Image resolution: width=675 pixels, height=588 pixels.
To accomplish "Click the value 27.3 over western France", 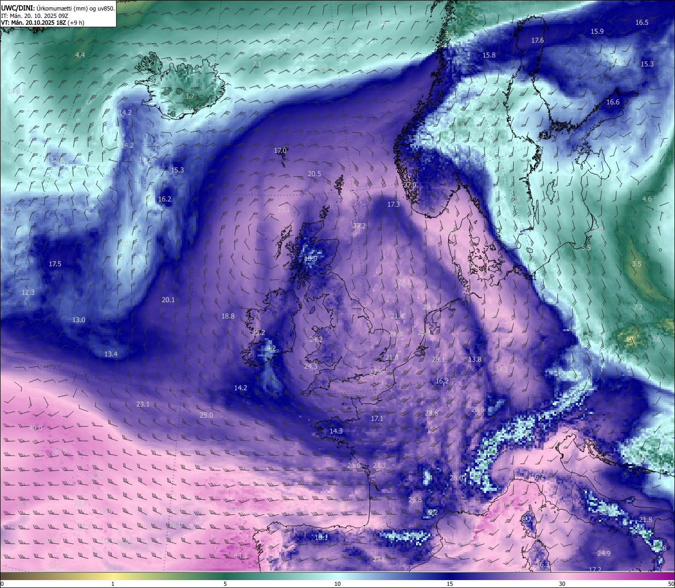I will pos(379,465).
